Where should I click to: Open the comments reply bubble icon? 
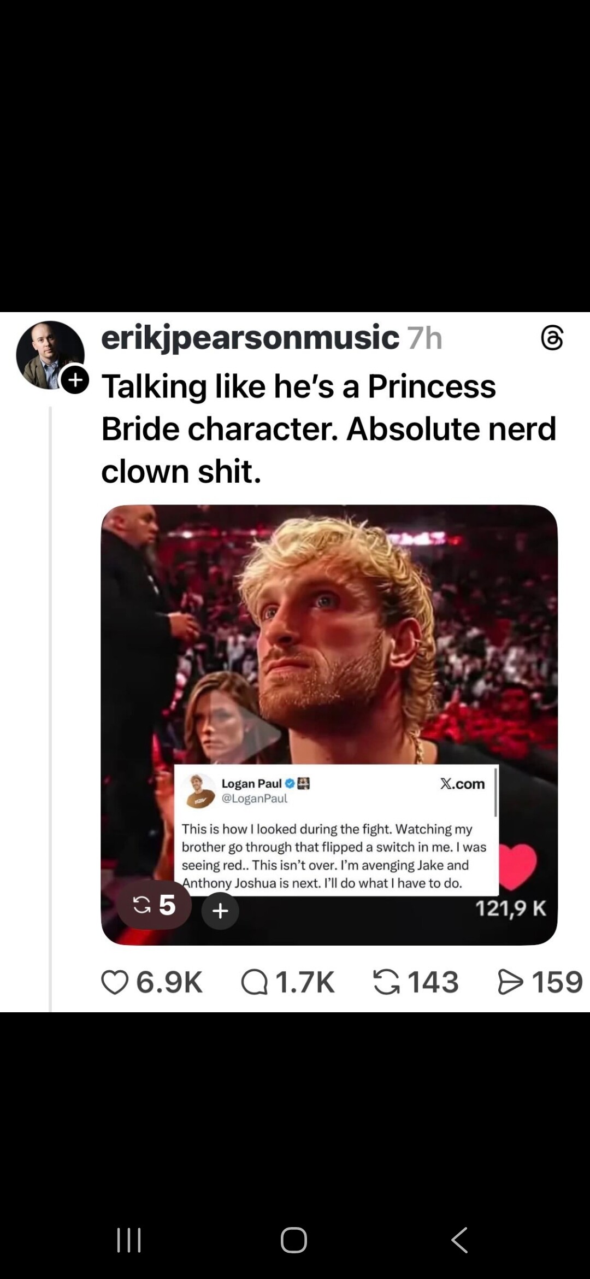tap(254, 982)
